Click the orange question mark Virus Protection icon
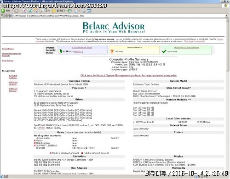Viewport: 230px width, 179px height. click(x=112, y=51)
